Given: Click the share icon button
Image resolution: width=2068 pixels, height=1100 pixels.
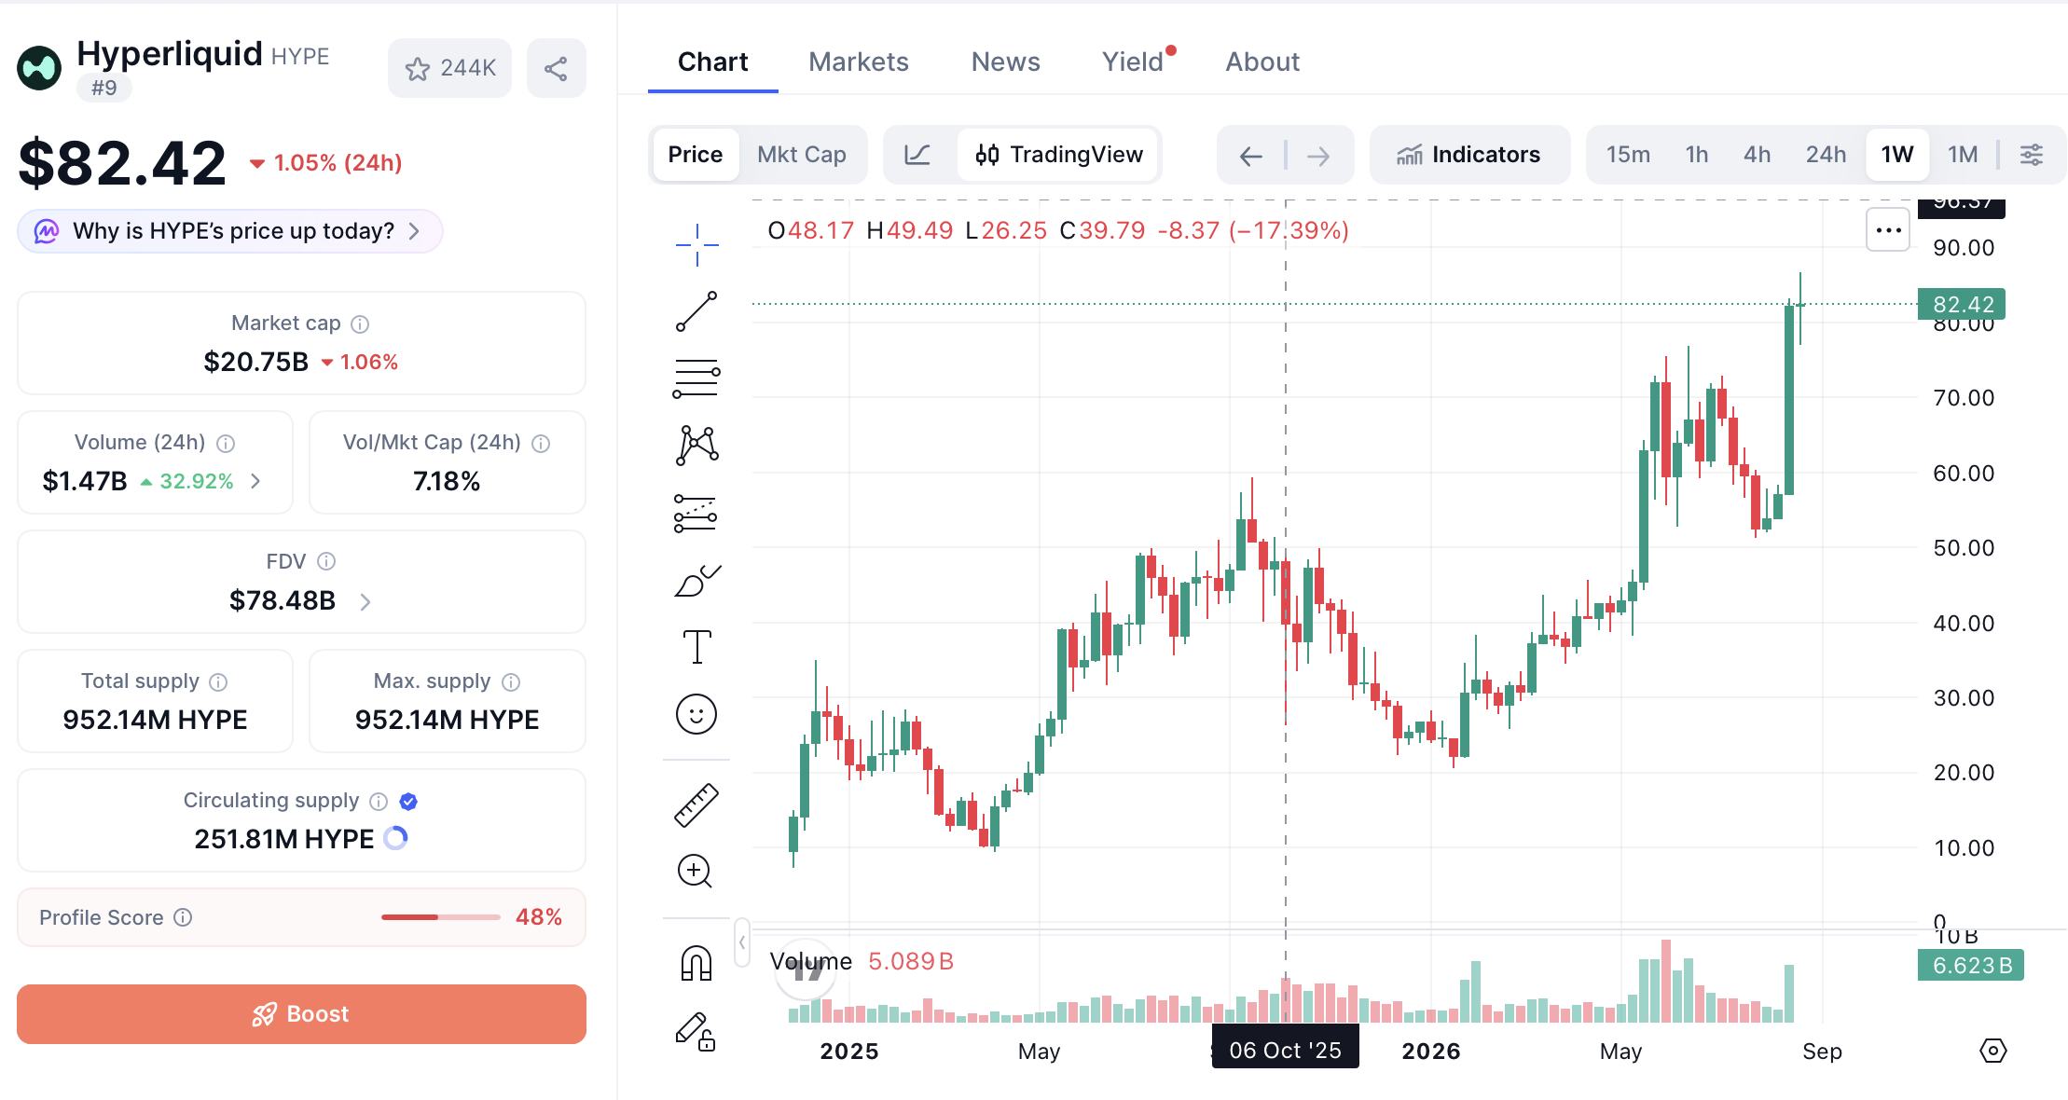Looking at the screenshot, I should click(556, 68).
